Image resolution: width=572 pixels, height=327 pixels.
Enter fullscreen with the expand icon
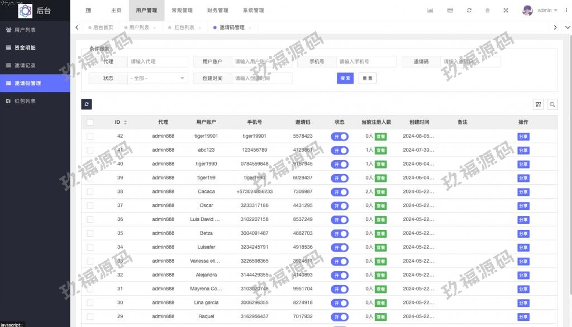506,11
